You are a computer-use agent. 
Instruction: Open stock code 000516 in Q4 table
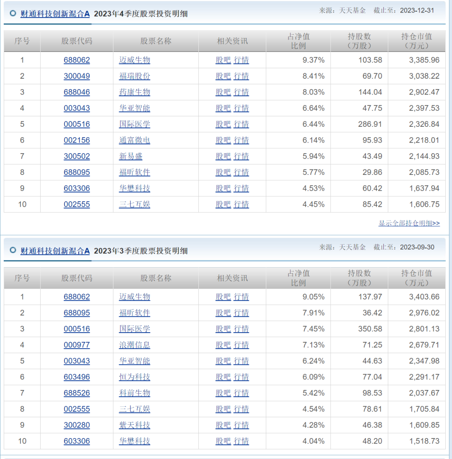77,124
